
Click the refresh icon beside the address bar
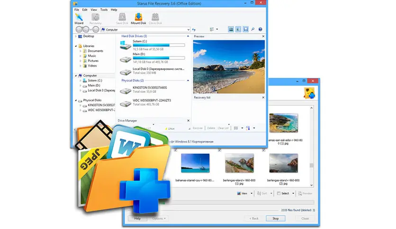point(194,29)
